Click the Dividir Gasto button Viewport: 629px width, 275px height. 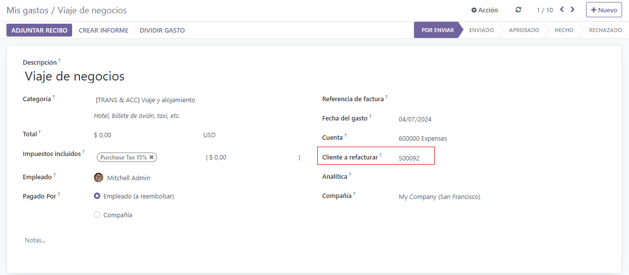click(162, 30)
